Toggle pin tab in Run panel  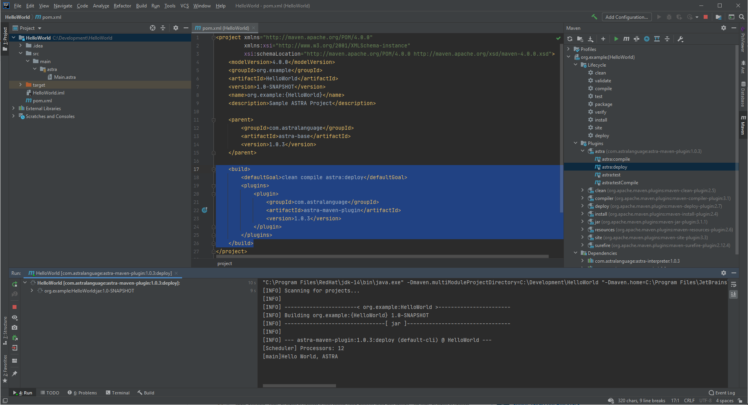[15, 374]
